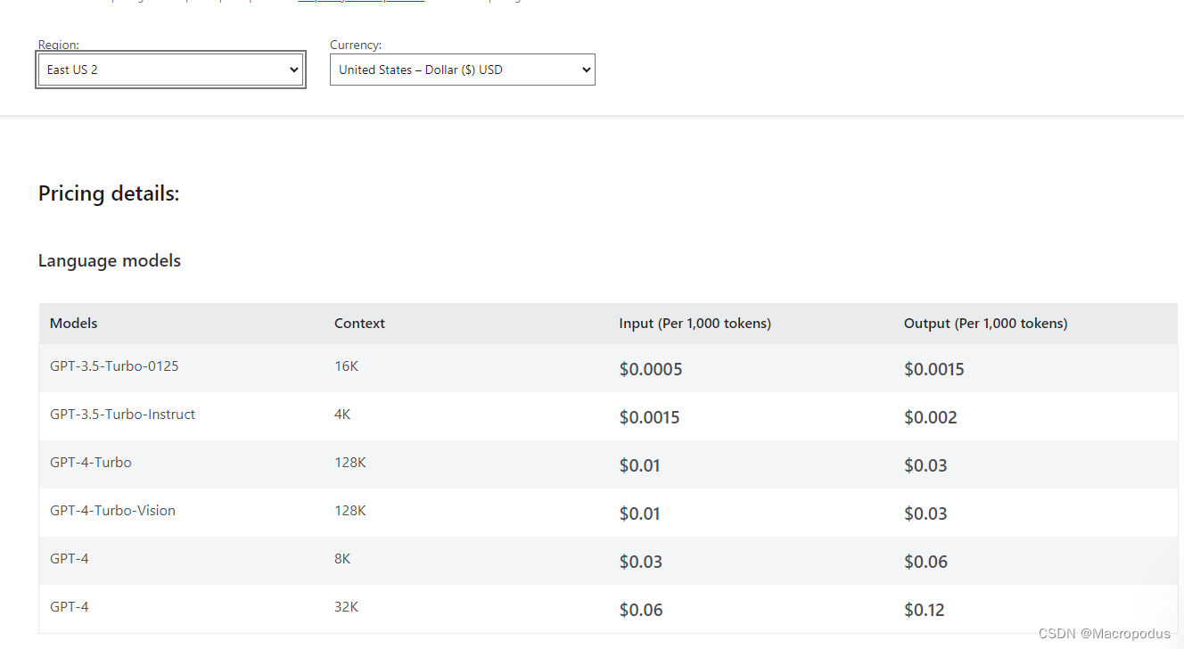Viewport: 1184px width, 649px height.
Task: Select the GPT-4 32K input price $0.06
Action: [641, 610]
